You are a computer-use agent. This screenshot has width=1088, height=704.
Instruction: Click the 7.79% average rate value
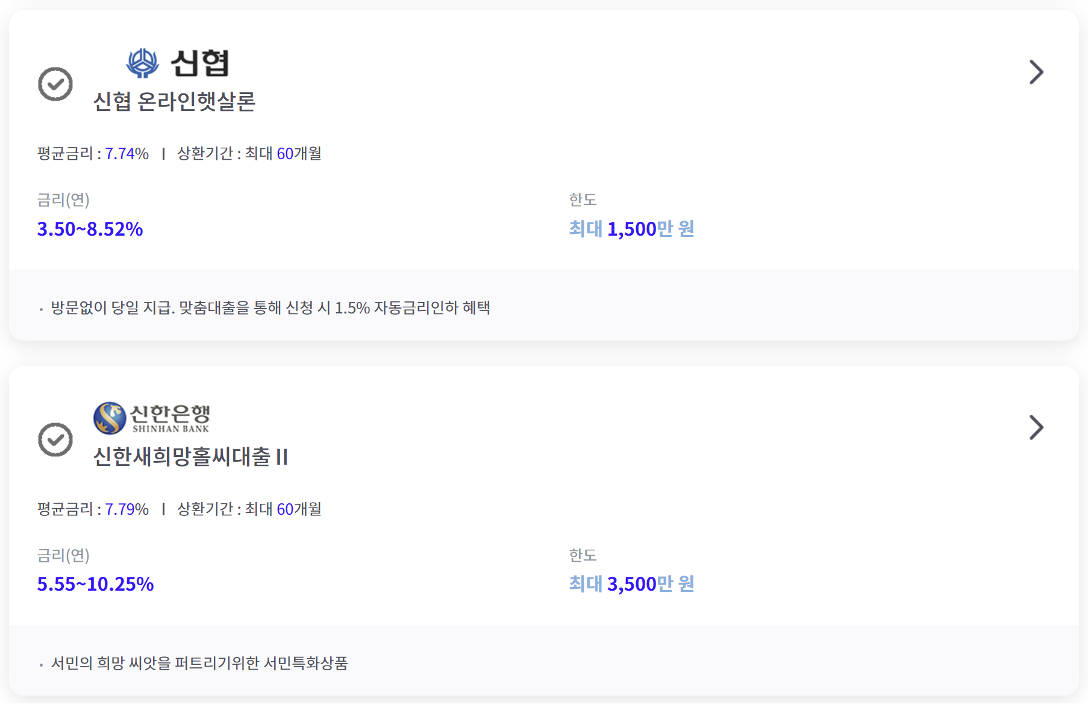click(x=127, y=509)
